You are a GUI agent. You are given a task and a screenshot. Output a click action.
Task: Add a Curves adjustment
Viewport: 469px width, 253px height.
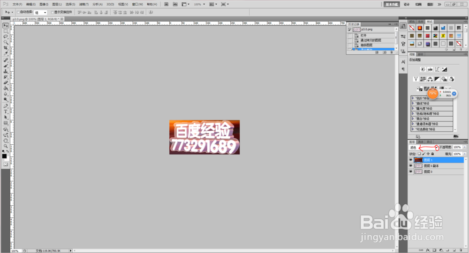click(437, 69)
